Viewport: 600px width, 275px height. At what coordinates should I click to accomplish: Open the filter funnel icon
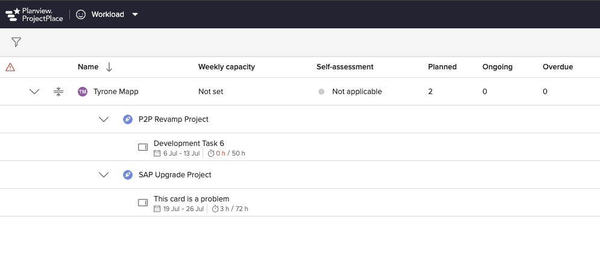[x=16, y=42]
